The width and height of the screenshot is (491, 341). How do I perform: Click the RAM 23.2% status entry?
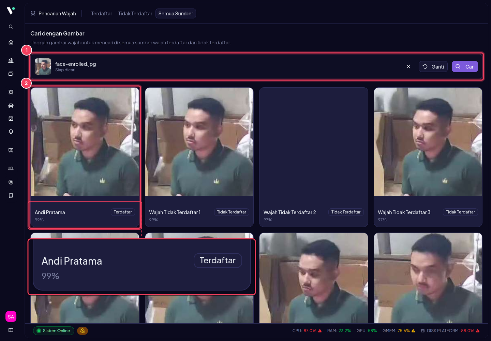coord(339,331)
